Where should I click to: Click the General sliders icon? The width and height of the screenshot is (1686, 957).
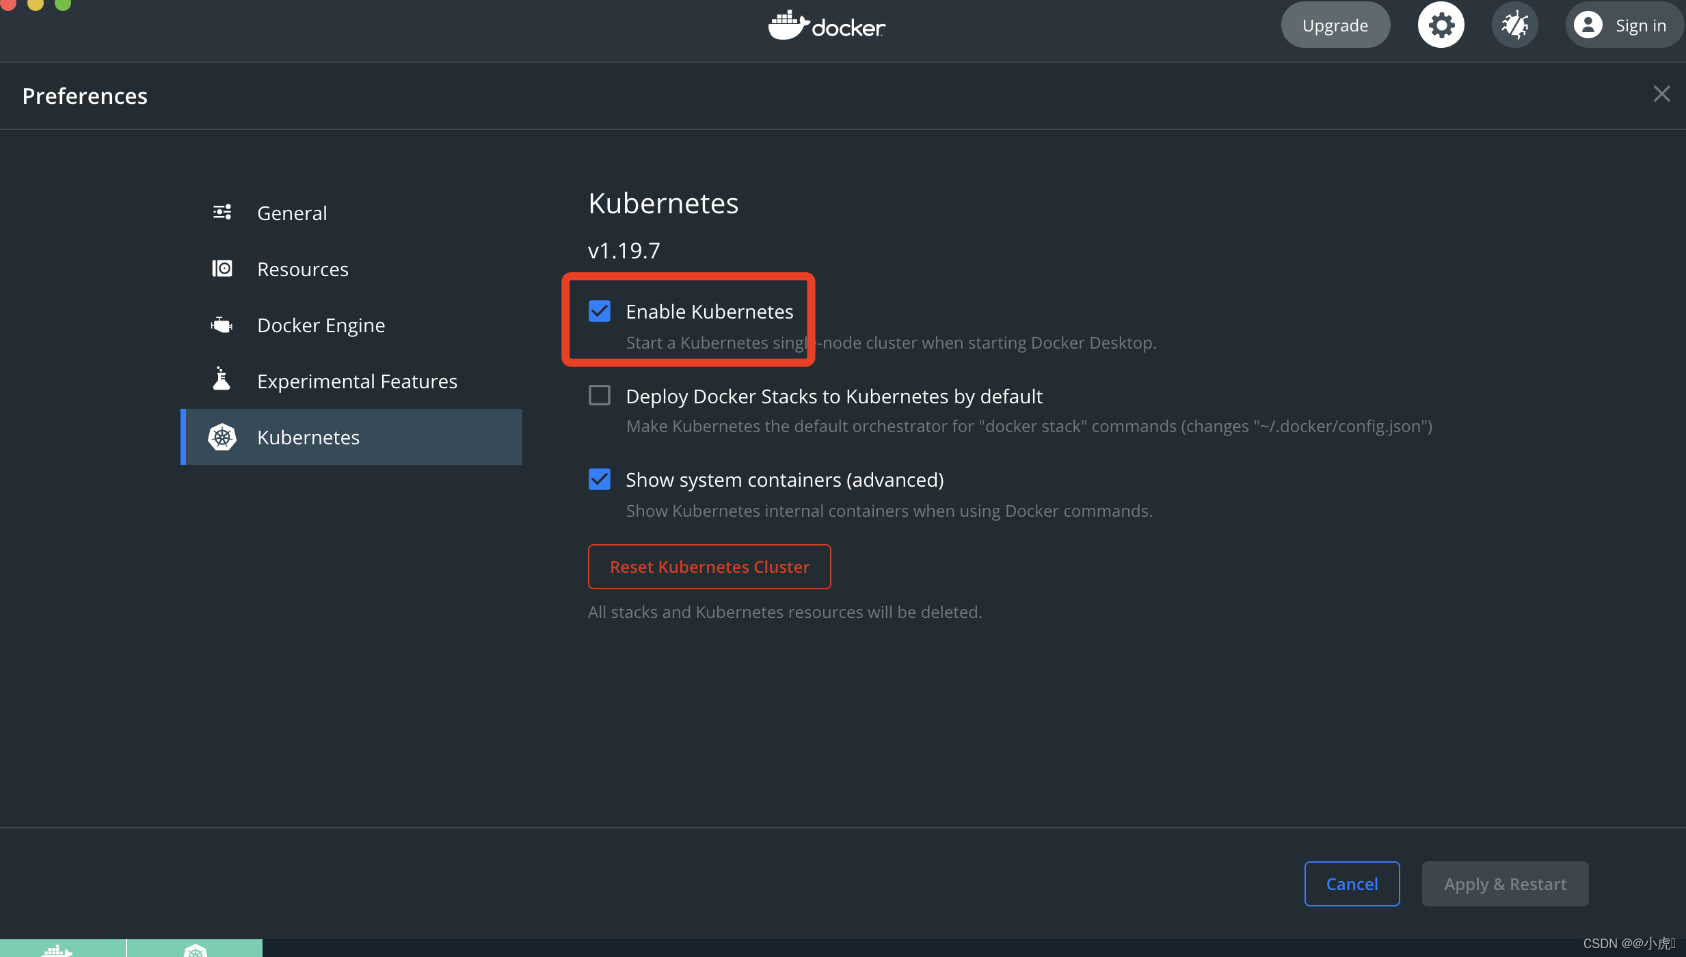point(222,212)
